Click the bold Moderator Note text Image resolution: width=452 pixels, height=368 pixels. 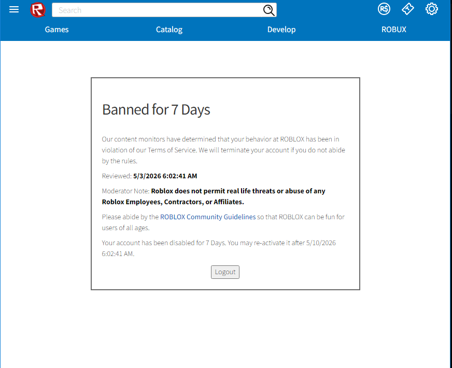[214, 196]
